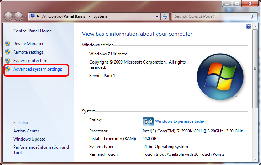Viewport: 261px width, 165px height.
Task: Open Device Manager link
Action: 28,44
